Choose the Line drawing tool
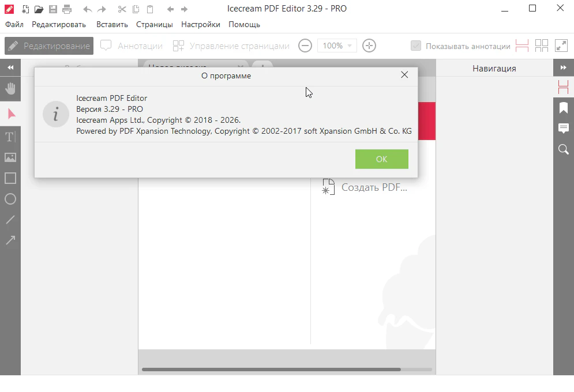The width and height of the screenshot is (574, 392). tap(10, 220)
